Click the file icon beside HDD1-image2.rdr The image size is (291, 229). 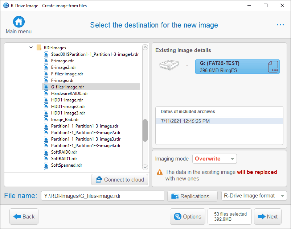click(x=46, y=107)
